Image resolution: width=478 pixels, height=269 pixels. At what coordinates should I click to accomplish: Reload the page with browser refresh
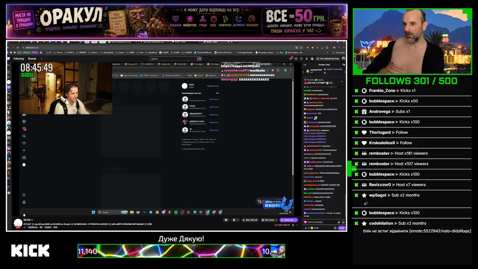tap(18, 47)
